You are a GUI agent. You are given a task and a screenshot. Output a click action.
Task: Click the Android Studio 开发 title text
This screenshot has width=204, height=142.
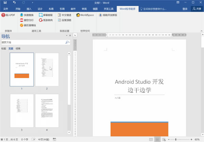point(139,82)
